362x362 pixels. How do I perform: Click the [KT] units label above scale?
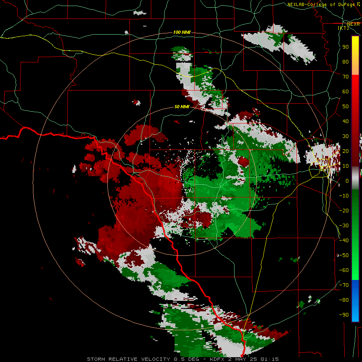click(343, 28)
